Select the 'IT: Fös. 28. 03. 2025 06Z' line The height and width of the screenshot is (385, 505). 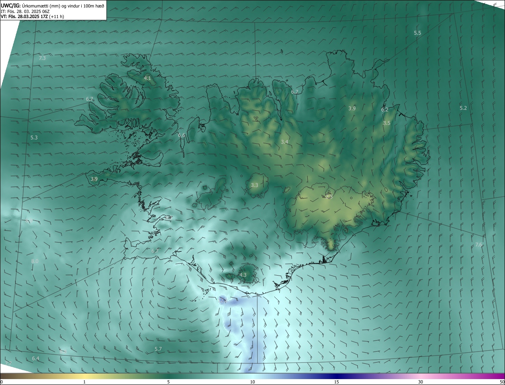pyautogui.click(x=25, y=11)
